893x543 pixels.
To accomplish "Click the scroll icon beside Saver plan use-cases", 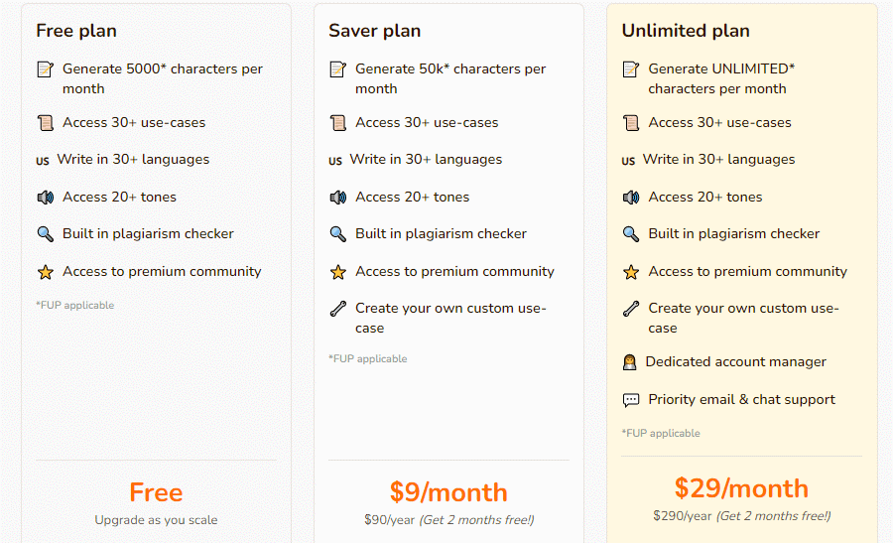I will click(x=337, y=122).
